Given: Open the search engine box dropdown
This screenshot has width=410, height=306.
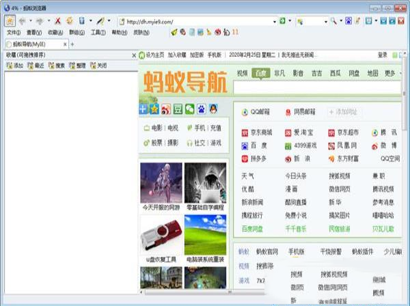Looking at the screenshot, I should (326, 22).
